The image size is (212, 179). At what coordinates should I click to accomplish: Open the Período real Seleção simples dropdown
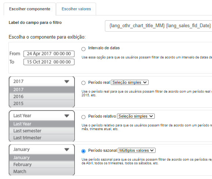130,82
